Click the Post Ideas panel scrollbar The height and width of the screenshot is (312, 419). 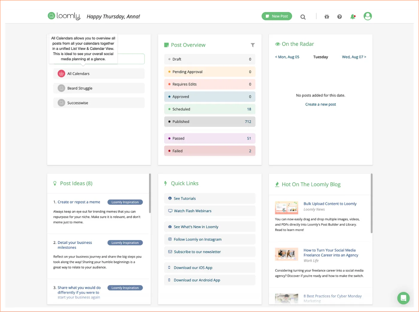click(x=150, y=193)
